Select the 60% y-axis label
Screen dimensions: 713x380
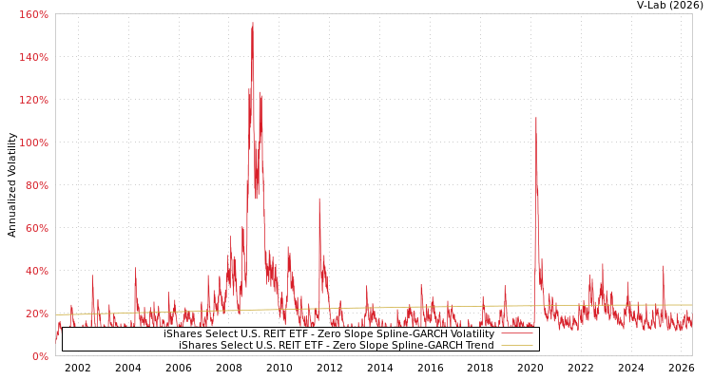(x=36, y=228)
